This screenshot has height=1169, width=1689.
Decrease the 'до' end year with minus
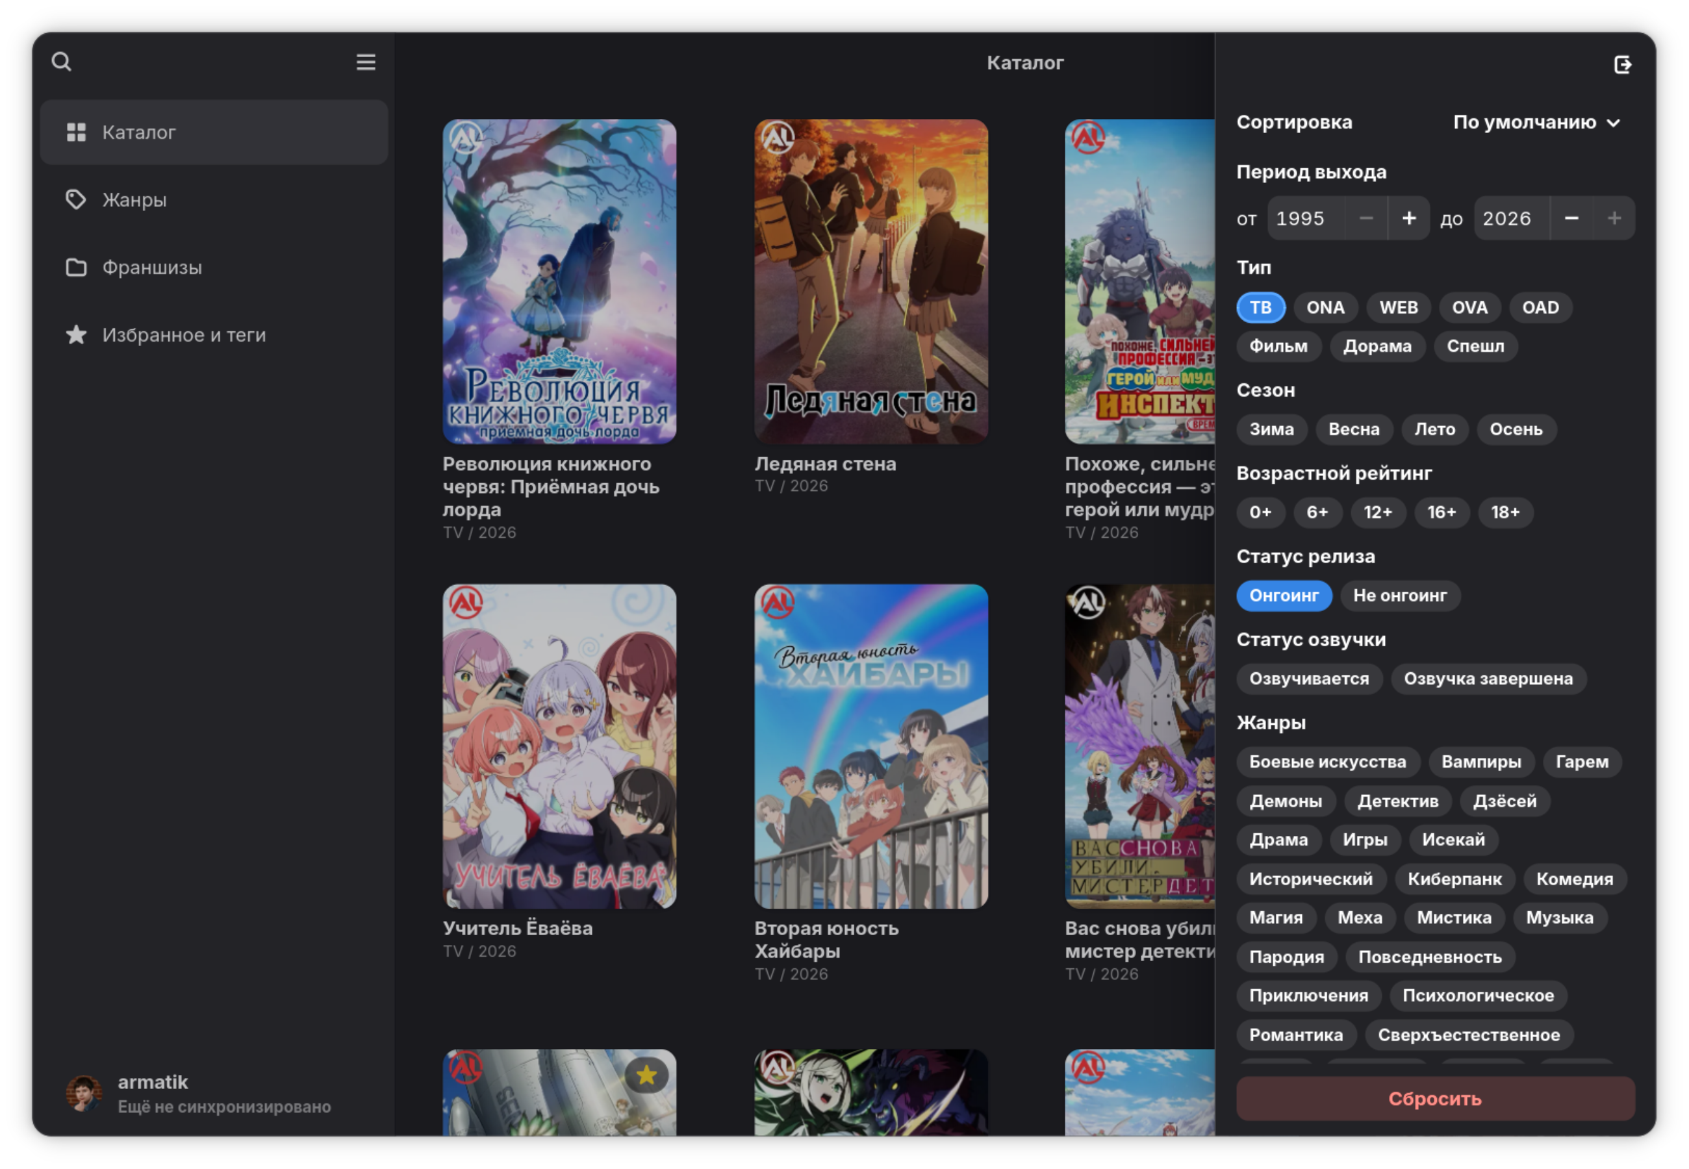pyautogui.click(x=1571, y=218)
